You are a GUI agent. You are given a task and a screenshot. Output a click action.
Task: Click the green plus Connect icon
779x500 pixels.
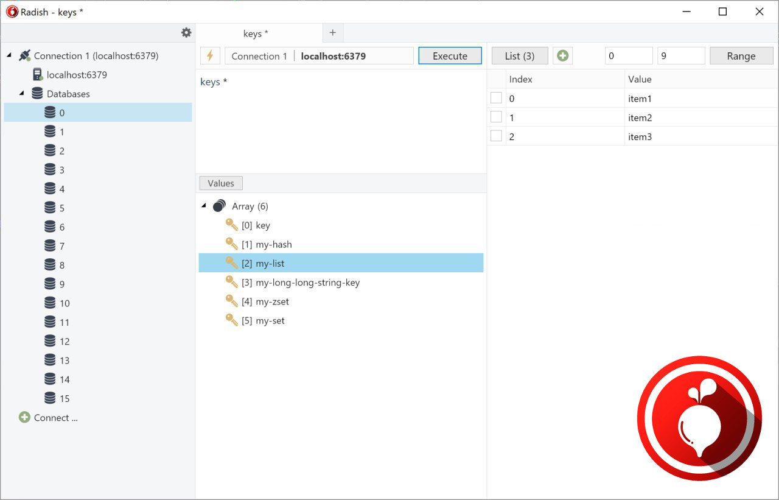[x=24, y=417]
